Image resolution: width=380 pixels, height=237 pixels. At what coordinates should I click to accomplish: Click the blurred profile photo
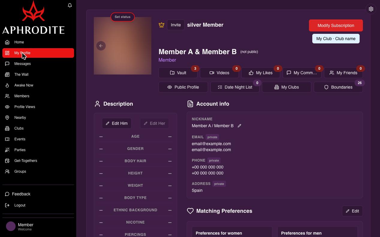click(123, 46)
